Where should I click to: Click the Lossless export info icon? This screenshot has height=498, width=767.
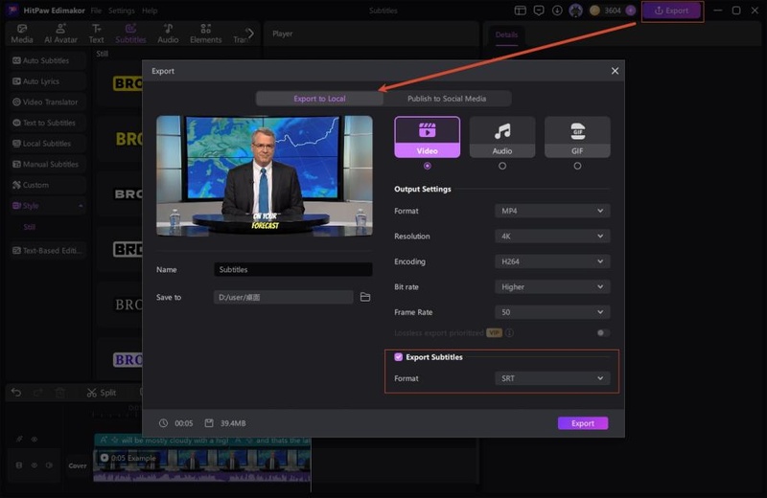click(x=509, y=333)
